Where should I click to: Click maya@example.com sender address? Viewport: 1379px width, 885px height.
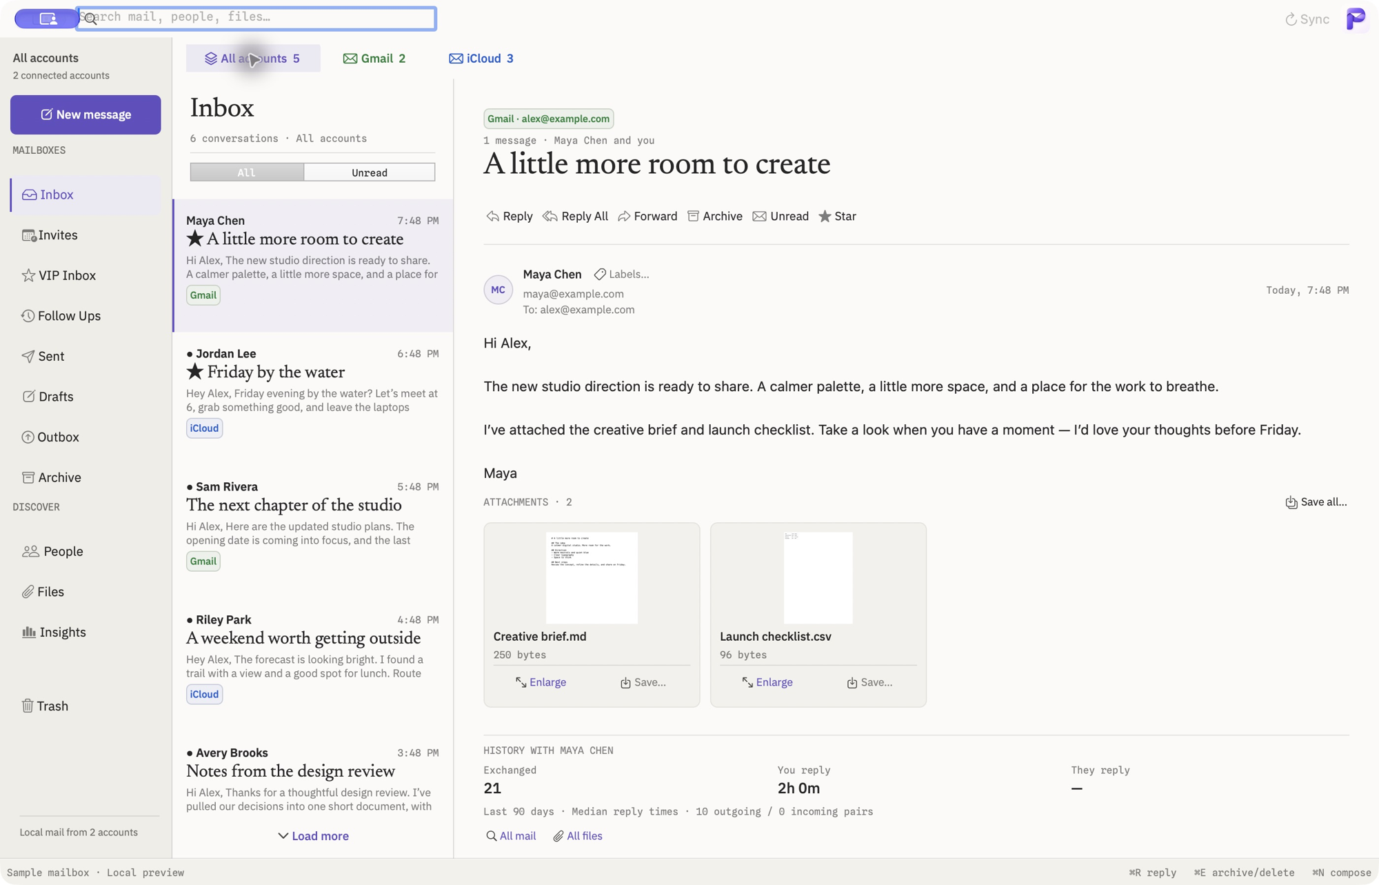coord(573,294)
